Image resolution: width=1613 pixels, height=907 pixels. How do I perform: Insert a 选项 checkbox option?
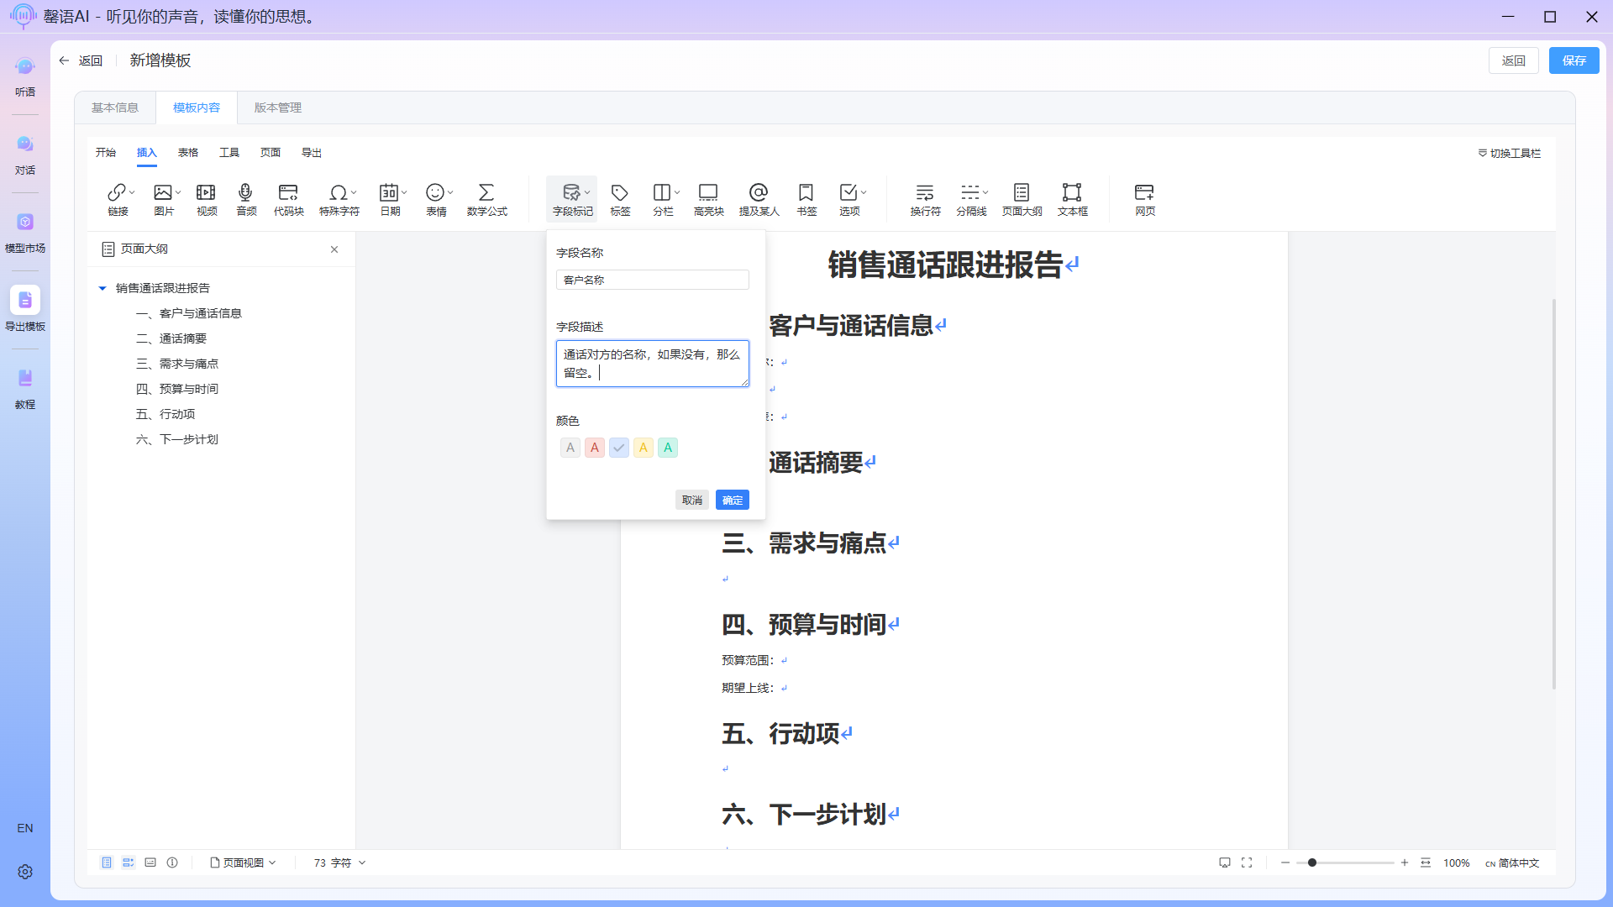pyautogui.click(x=849, y=200)
